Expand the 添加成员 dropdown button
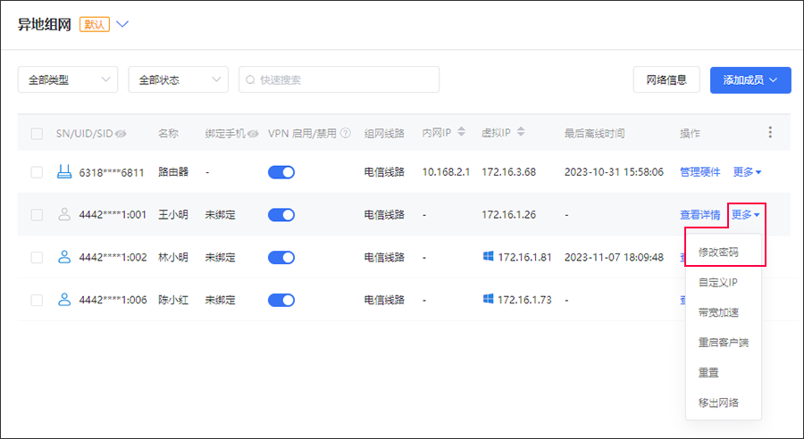Image resolution: width=804 pixels, height=439 pixels. (750, 80)
